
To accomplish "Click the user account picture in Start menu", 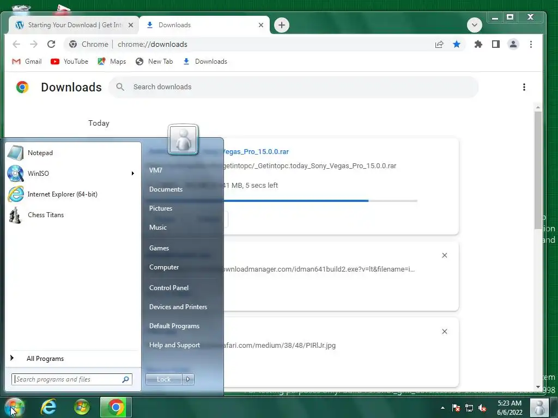I will (x=183, y=139).
